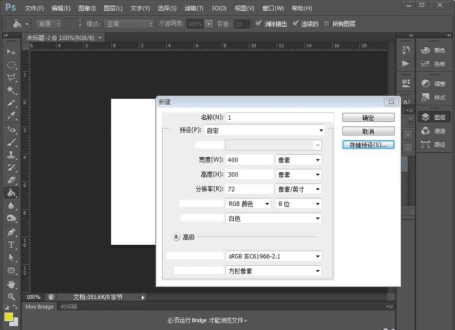Select the Magic Wand tool

pos(11,90)
